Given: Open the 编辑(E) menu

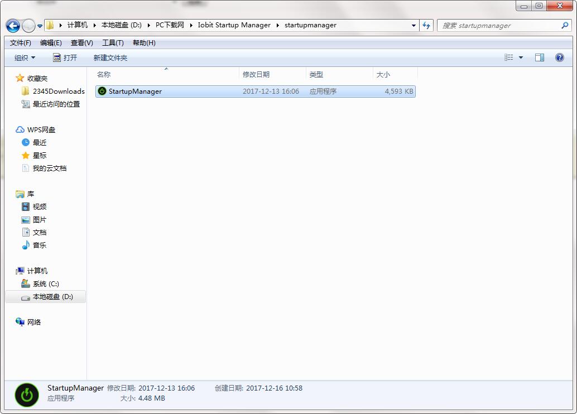Looking at the screenshot, I should click(x=51, y=43).
